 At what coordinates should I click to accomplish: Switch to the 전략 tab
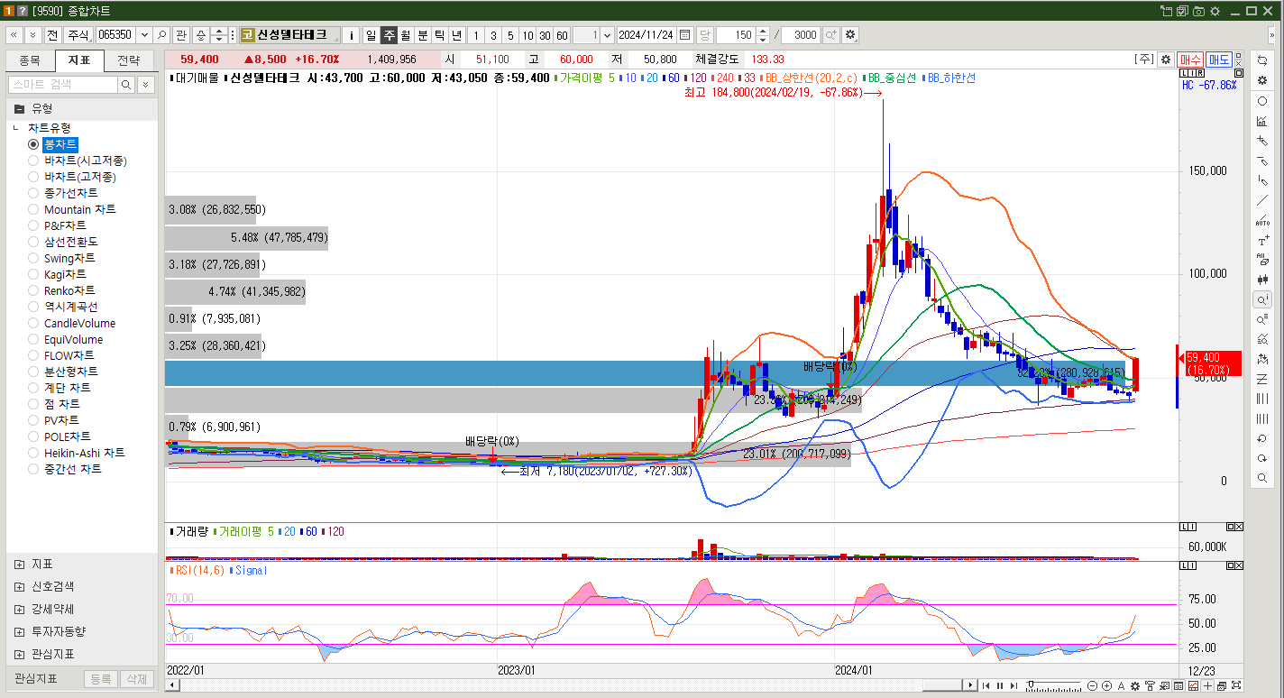(x=129, y=60)
